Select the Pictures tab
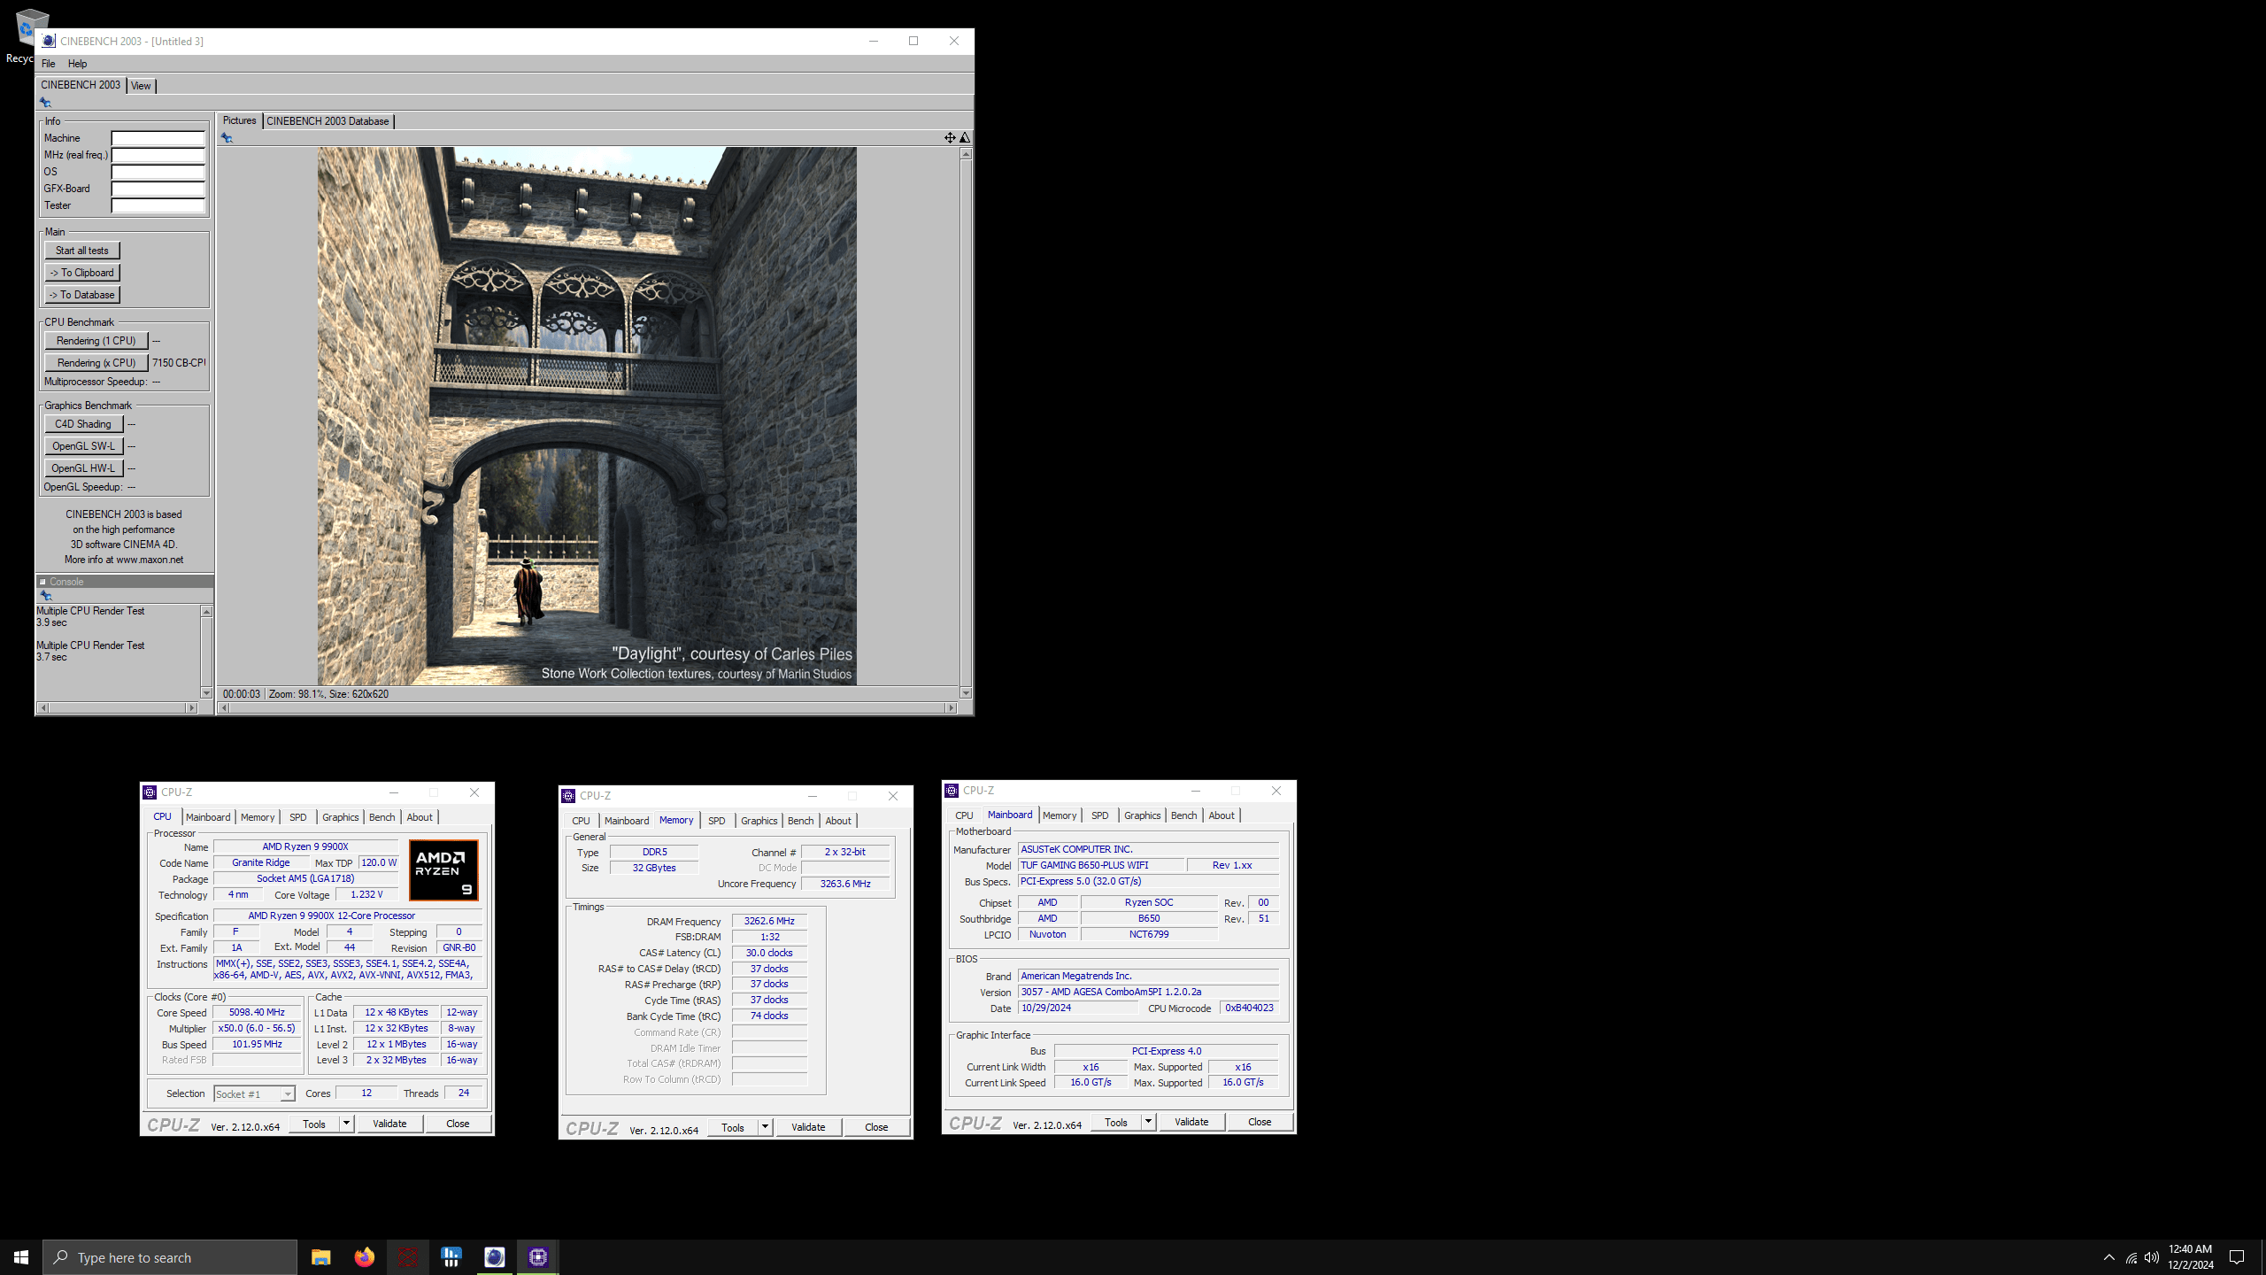 coord(239,120)
